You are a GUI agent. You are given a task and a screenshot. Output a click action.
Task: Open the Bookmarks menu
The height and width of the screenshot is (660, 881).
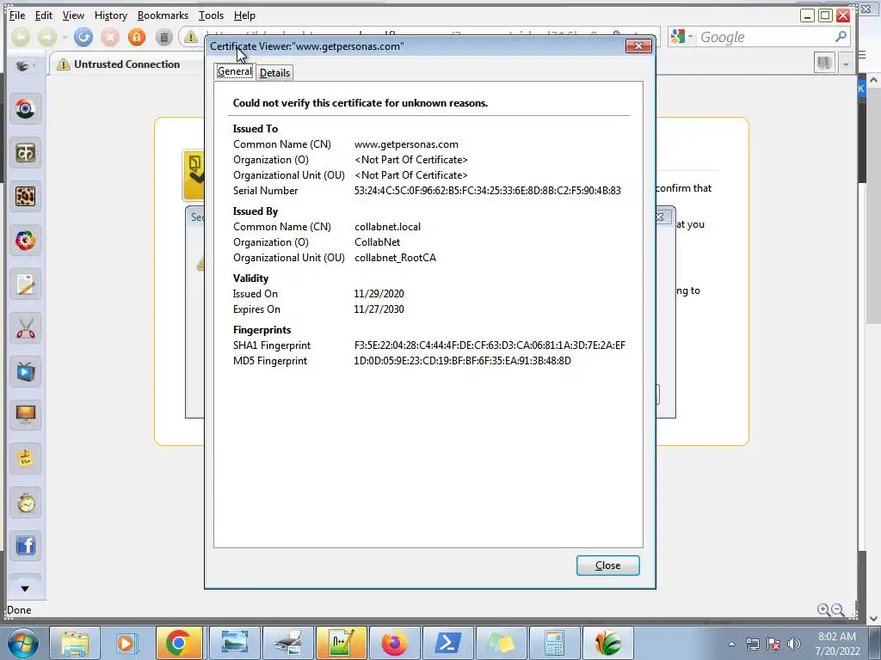(163, 15)
